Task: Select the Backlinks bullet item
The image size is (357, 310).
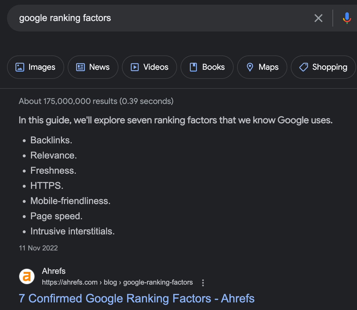Action: coord(51,140)
